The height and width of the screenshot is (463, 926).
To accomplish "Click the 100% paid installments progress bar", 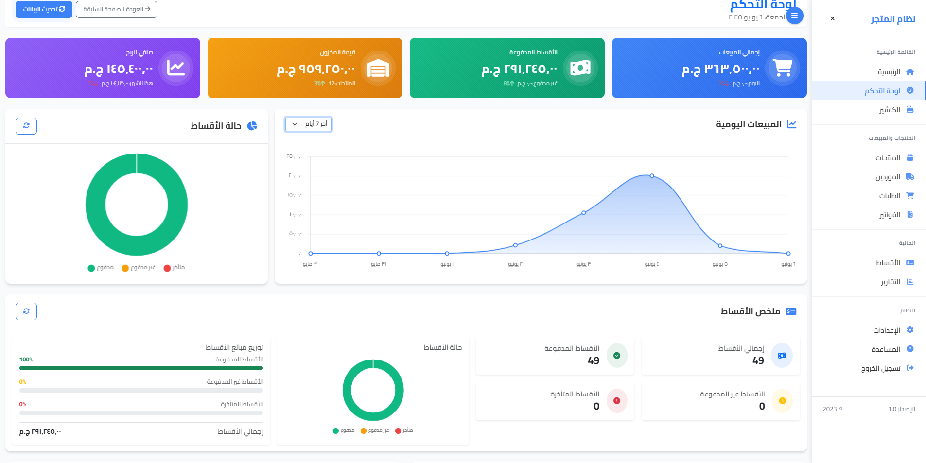I will pyautogui.click(x=140, y=368).
